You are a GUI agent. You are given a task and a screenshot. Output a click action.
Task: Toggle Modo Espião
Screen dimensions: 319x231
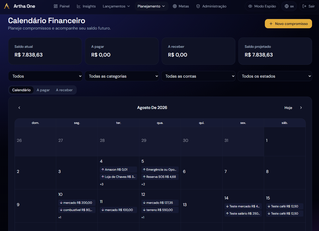pos(262,6)
